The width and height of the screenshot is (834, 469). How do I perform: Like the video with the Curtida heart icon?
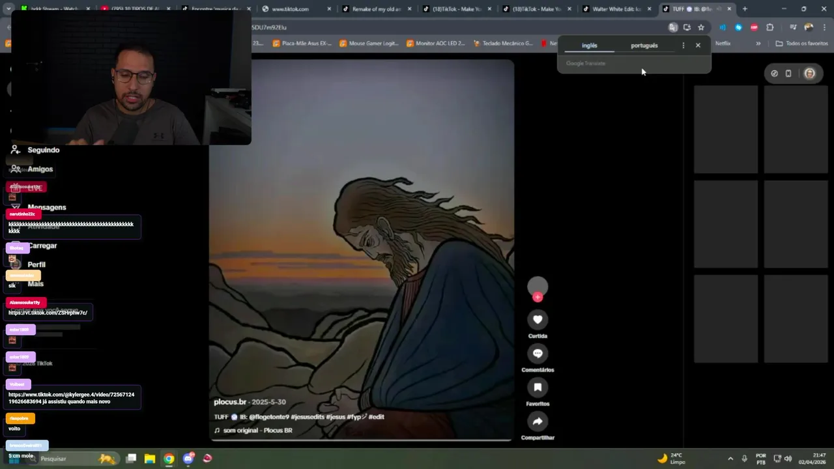coord(538,319)
